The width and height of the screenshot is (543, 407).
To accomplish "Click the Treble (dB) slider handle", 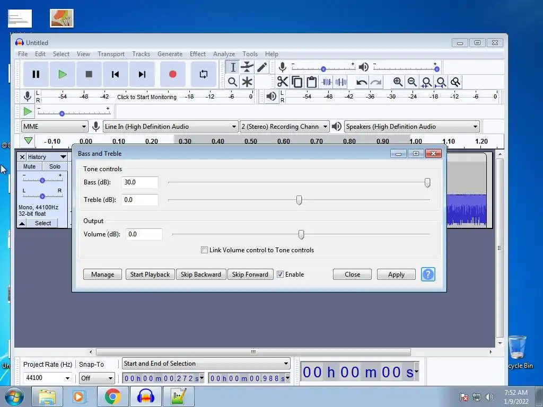I will 299,200.
